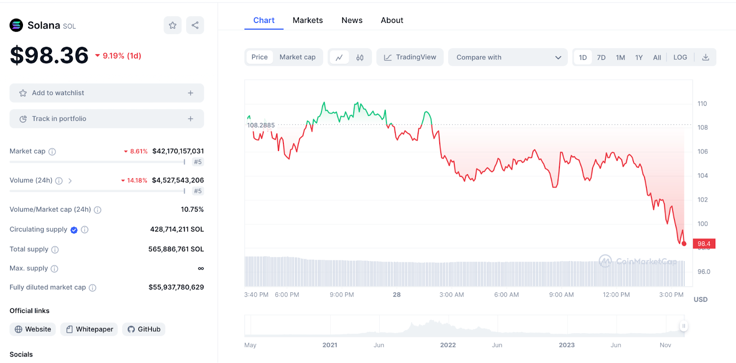The width and height of the screenshot is (736, 363).
Task: Click the red end-point dot on chart
Action: (684, 244)
